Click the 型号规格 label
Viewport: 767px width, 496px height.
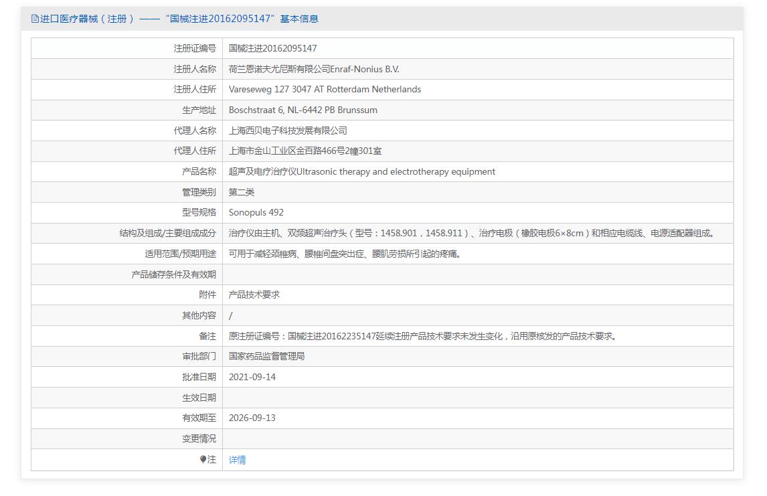tap(199, 213)
